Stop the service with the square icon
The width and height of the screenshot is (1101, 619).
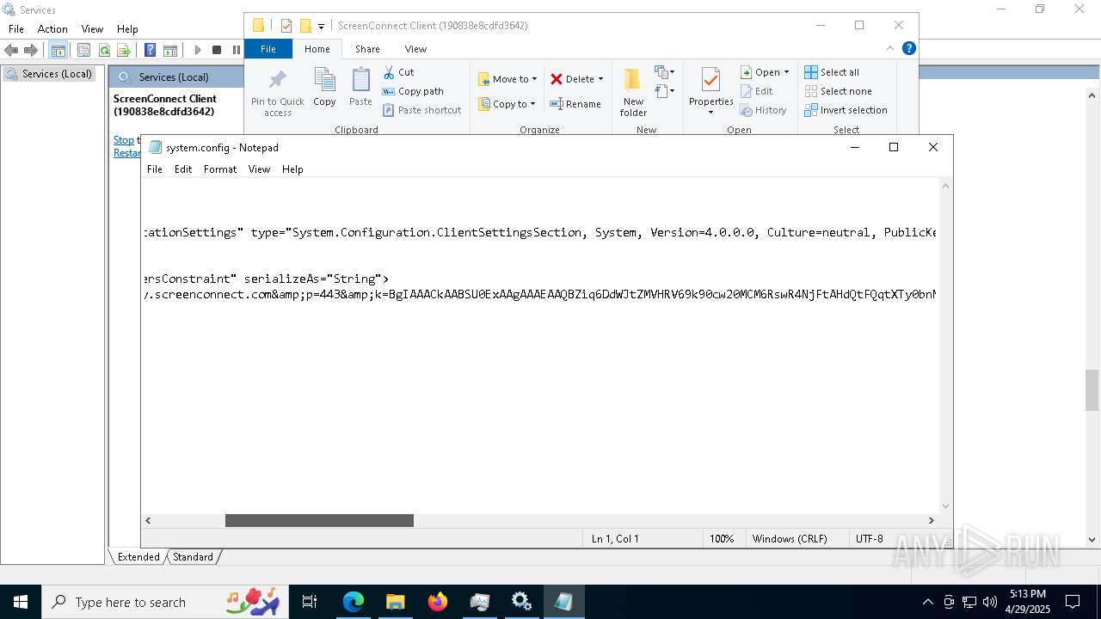point(217,51)
